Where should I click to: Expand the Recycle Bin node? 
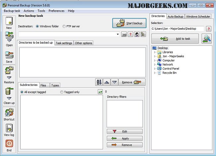155,73
